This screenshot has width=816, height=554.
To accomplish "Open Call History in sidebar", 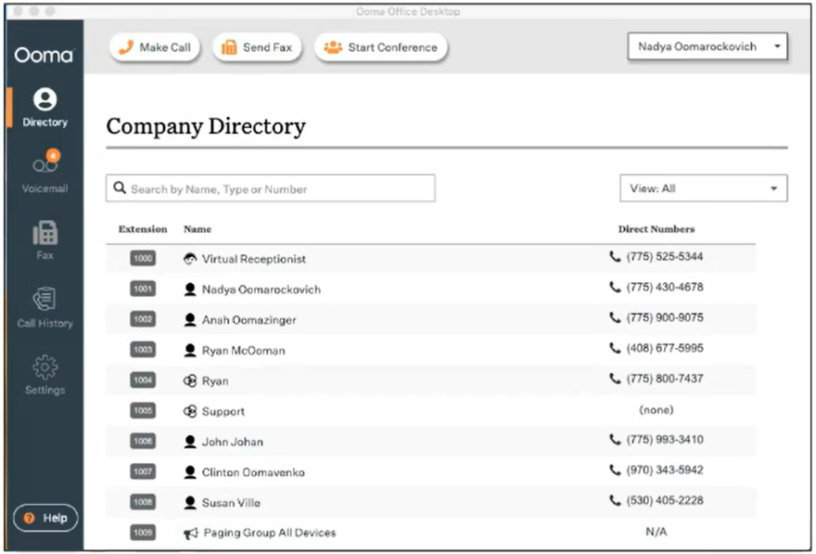I will (x=45, y=307).
